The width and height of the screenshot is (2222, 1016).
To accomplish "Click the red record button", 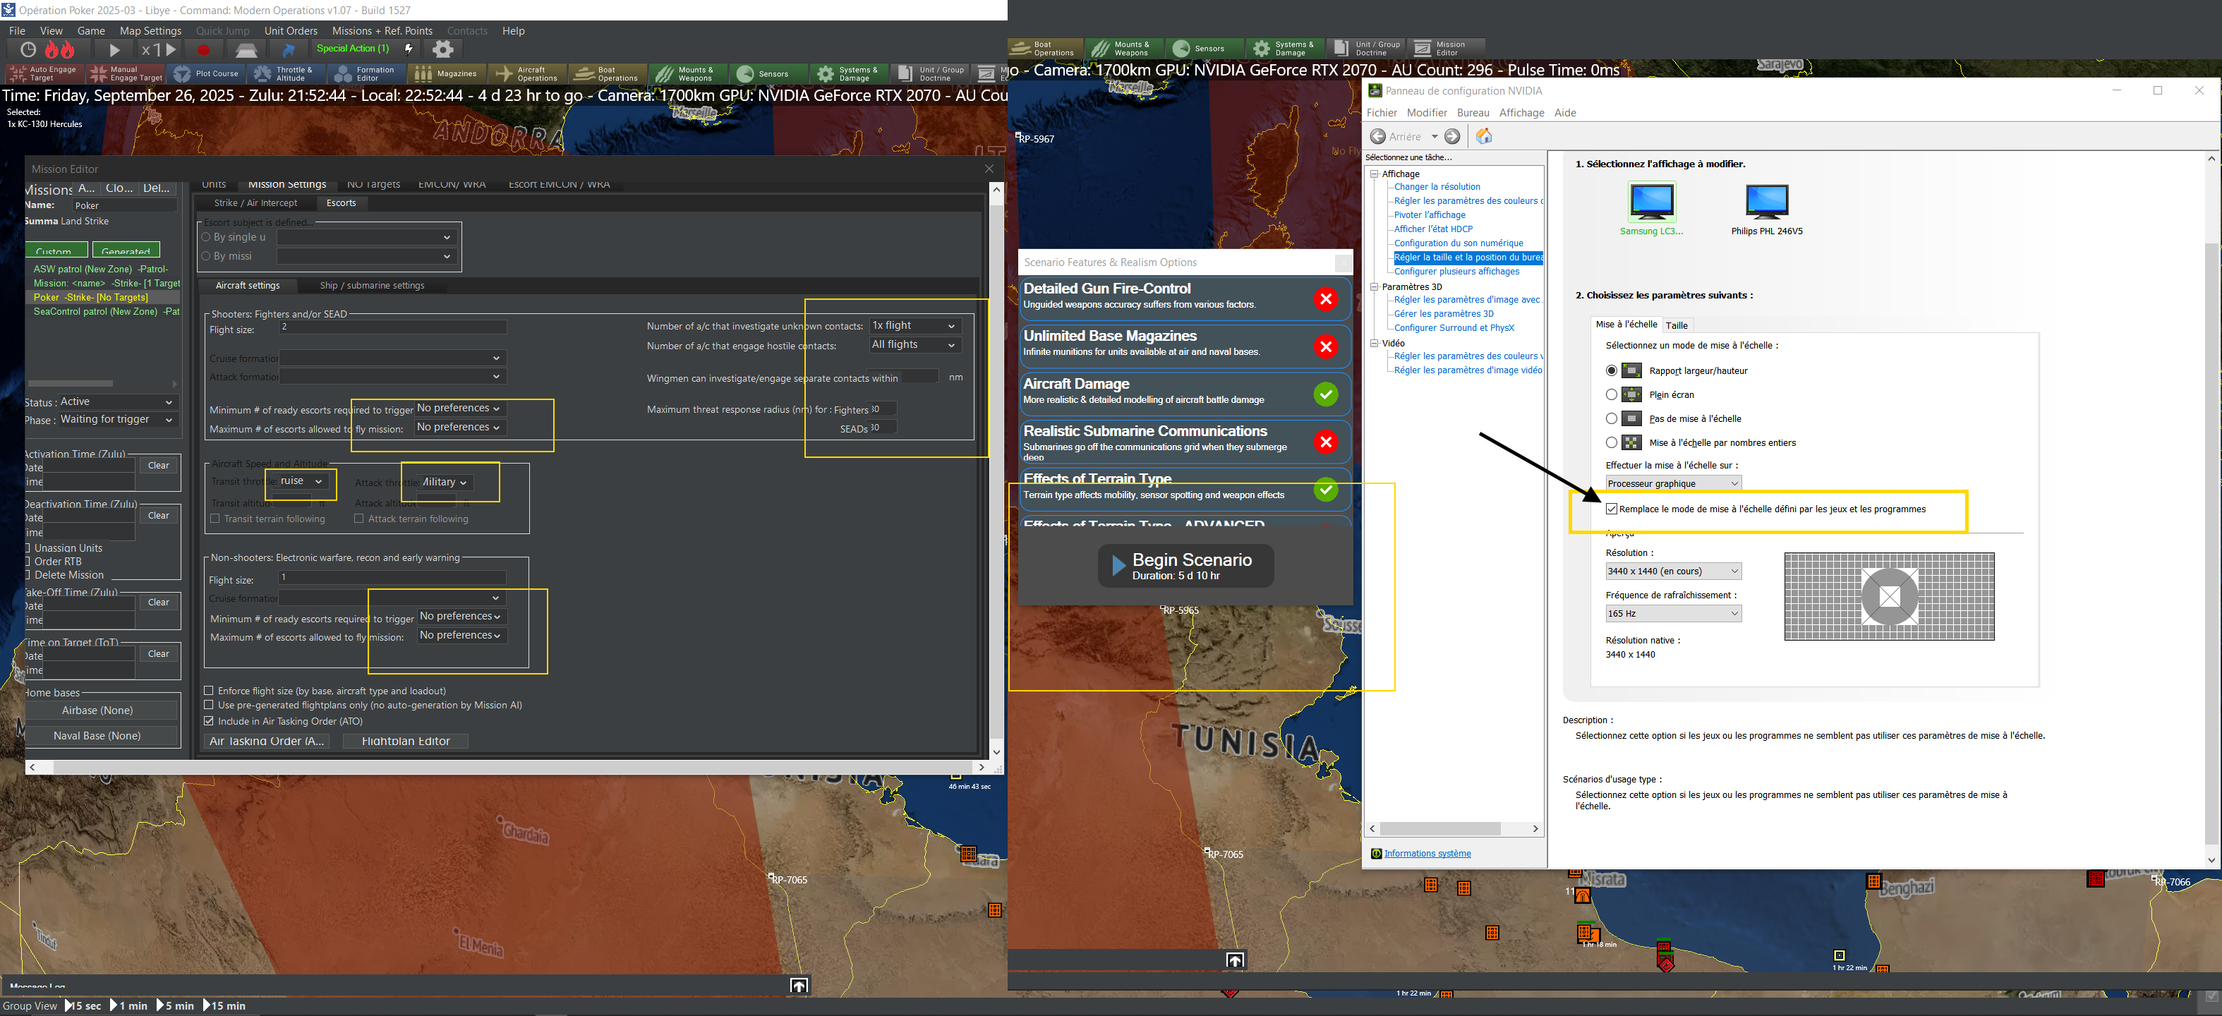I will click(205, 50).
